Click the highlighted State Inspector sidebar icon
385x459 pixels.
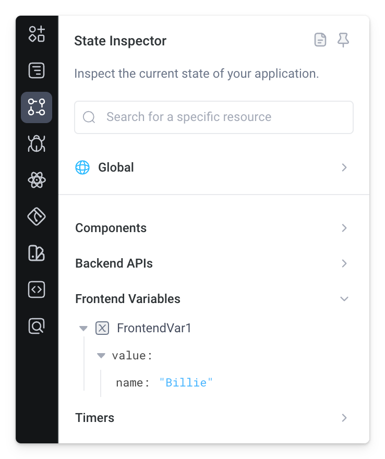(x=36, y=107)
